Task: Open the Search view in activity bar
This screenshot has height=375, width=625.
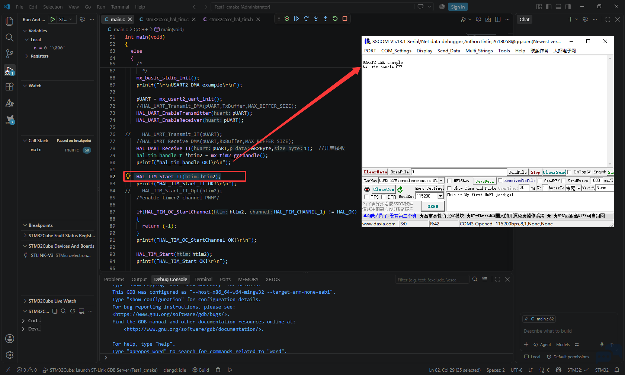Action: point(10,37)
